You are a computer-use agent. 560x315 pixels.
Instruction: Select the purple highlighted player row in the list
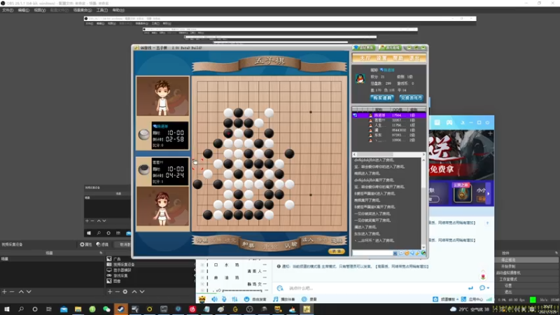389,115
